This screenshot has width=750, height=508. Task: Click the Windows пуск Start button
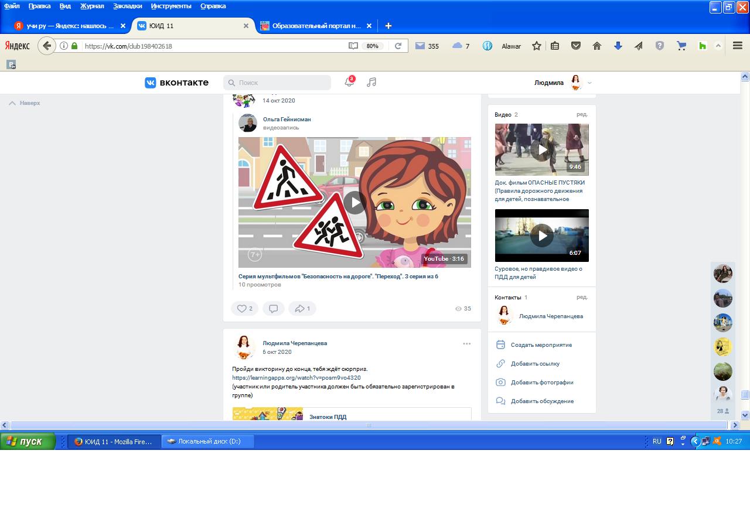click(28, 442)
